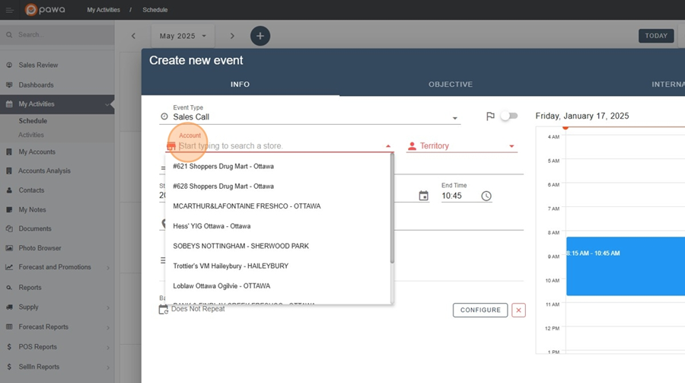685x383 pixels.
Task: Open the Event Type Sales Call dropdown
Action: click(x=310, y=116)
